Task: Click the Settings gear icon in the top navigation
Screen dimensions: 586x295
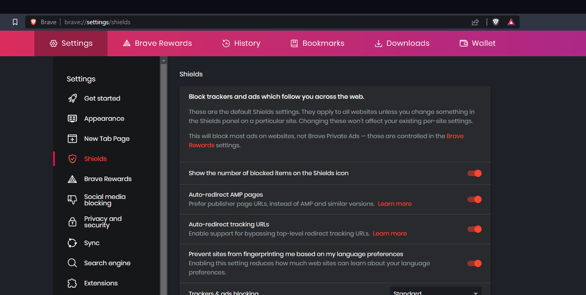Action: (54, 43)
